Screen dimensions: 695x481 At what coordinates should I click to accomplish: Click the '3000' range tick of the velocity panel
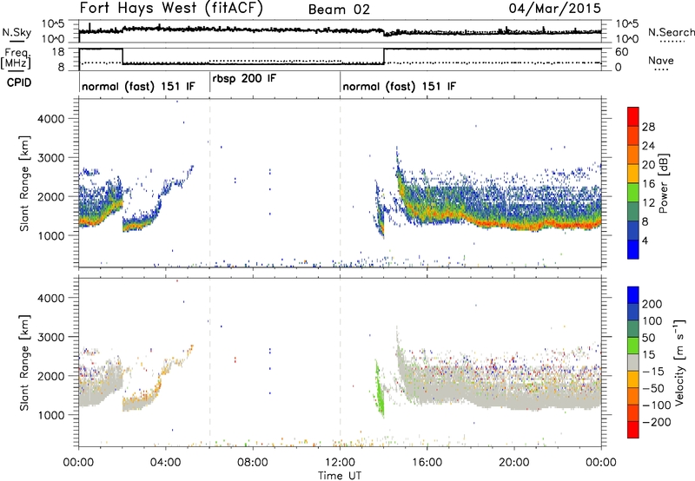[50, 337]
